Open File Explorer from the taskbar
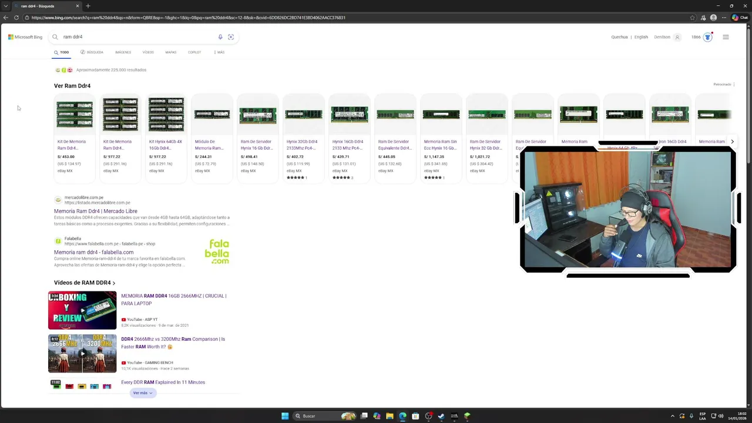The width and height of the screenshot is (752, 423). tap(390, 416)
